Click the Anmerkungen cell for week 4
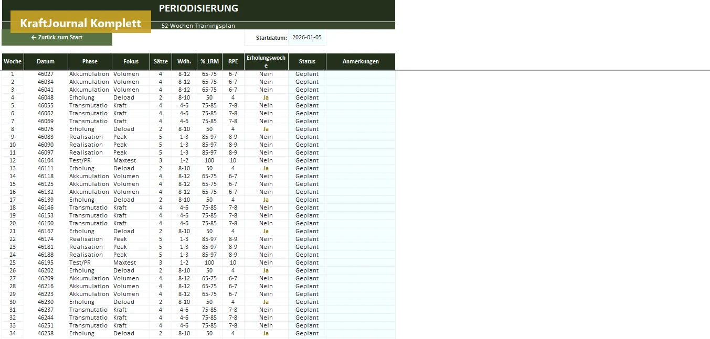This screenshot has height=339, width=710. (x=361, y=97)
